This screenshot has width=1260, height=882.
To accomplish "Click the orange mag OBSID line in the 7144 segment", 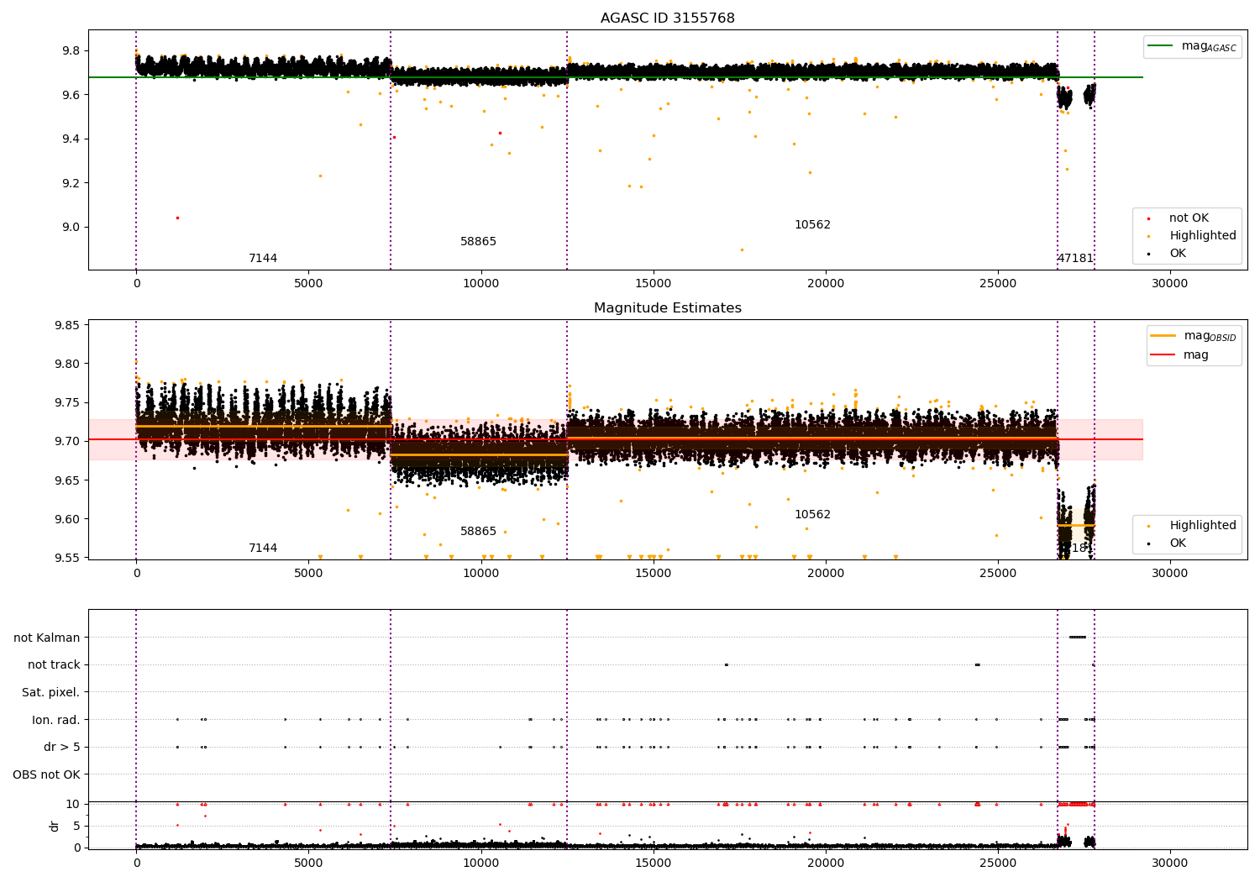I will [263, 427].
